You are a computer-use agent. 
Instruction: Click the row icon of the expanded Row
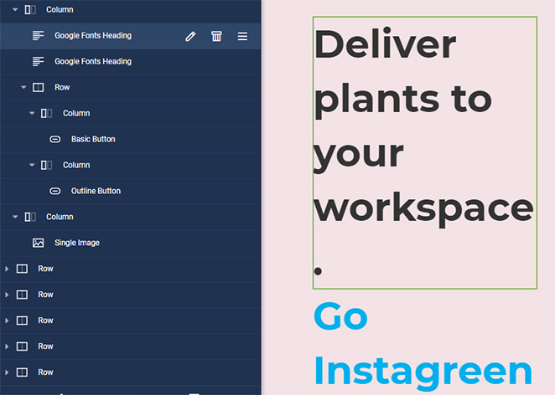pyautogui.click(x=39, y=87)
